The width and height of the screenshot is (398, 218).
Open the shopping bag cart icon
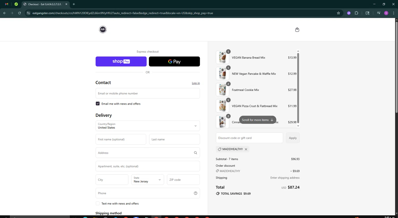tap(297, 30)
